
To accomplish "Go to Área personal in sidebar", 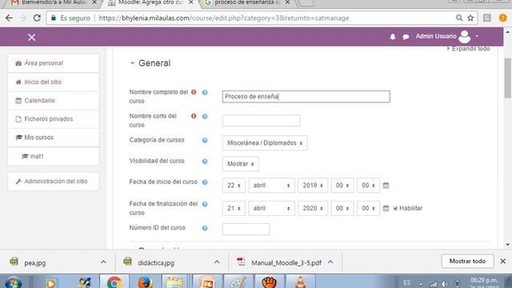I will pos(54,63).
